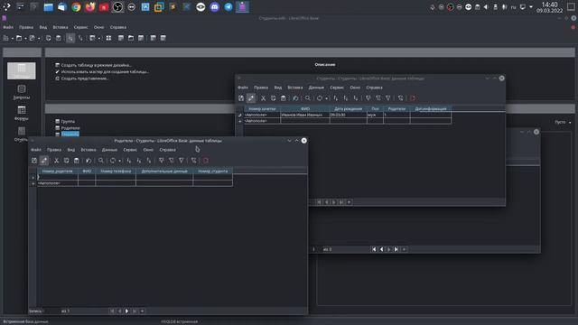Open Find Record in Родители window

[100, 161]
